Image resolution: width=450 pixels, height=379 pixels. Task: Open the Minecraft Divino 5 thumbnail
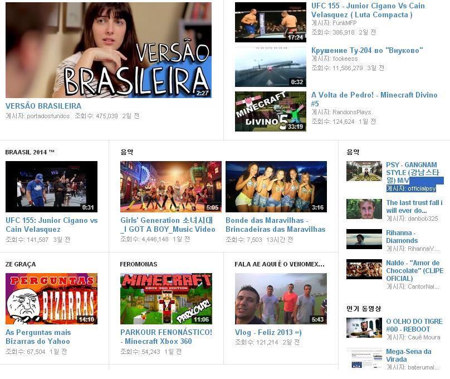click(270, 111)
